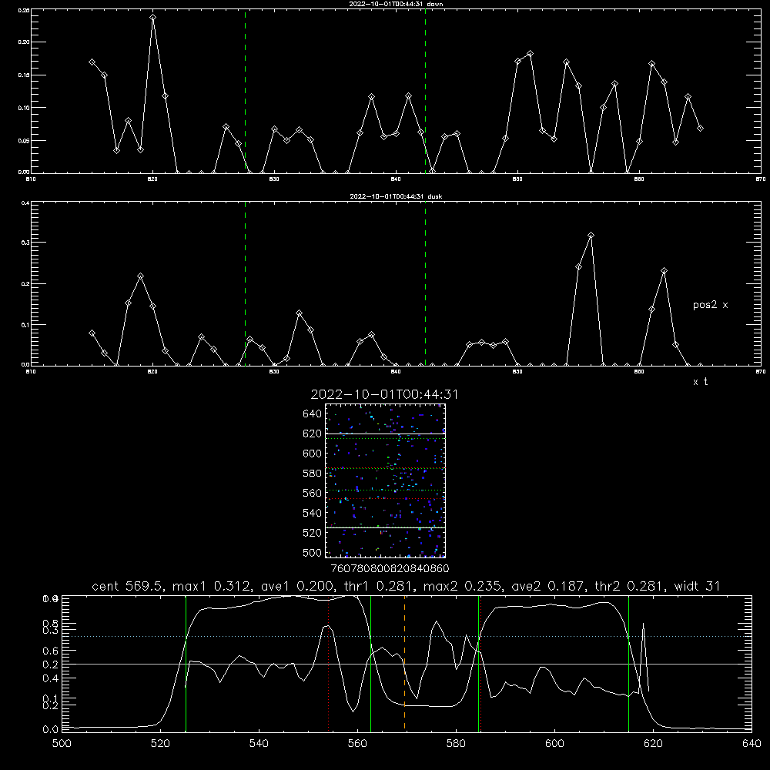
Task: Click dusk plot diamond peak near 819
Action: click(x=140, y=276)
